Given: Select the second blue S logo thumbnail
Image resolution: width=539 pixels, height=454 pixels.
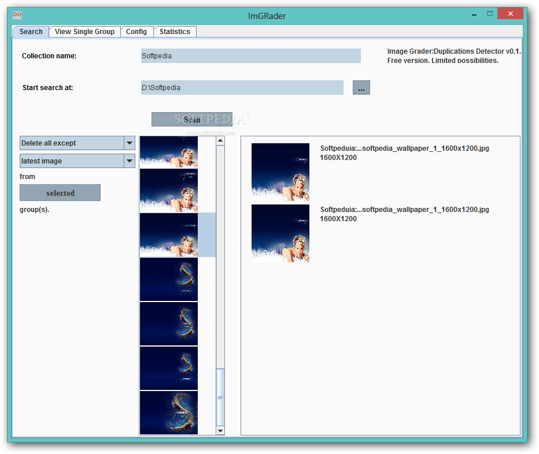Looking at the screenshot, I should click(x=169, y=324).
